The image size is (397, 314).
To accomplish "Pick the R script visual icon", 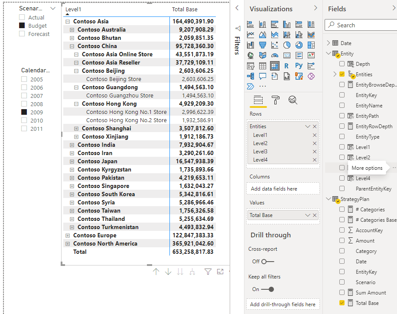I will 287,66.
